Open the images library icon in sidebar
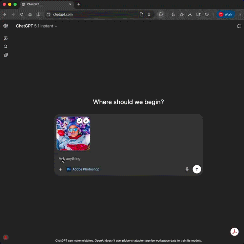 [x=6, y=55]
